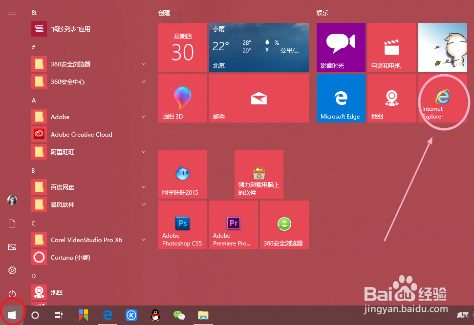The image size is (474, 325).
Task: Expand the 360安全中心 folder chevron
Action: point(144,81)
